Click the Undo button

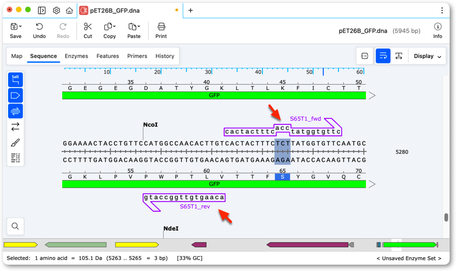39,30
